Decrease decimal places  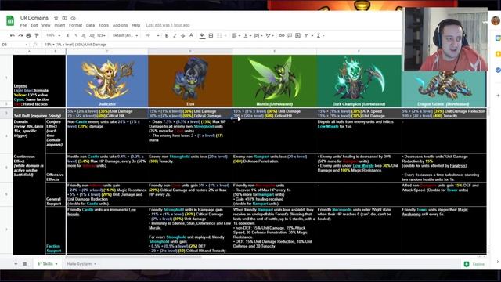coord(84,35)
